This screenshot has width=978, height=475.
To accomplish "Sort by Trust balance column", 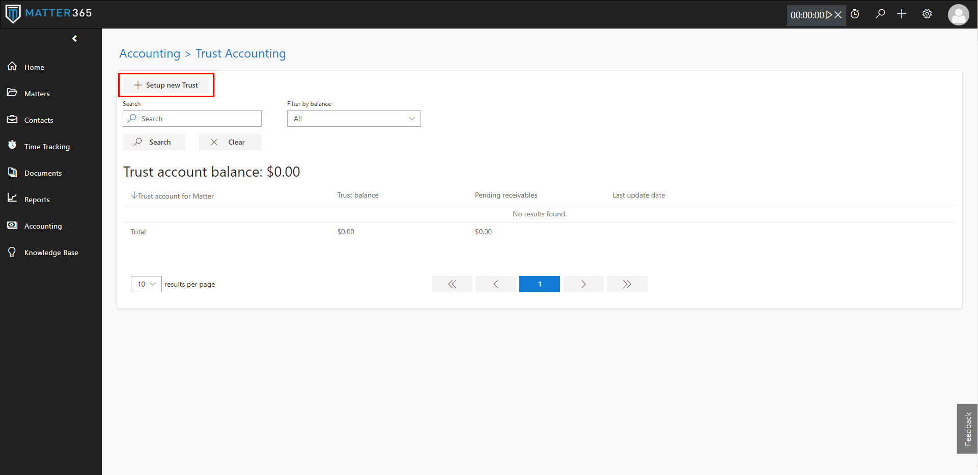I will (x=358, y=195).
